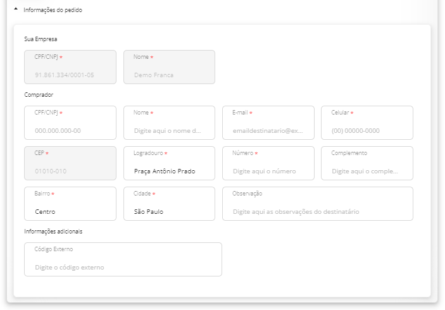Click the E-mail field label text
This screenshot has width=445, height=310.
240,113
